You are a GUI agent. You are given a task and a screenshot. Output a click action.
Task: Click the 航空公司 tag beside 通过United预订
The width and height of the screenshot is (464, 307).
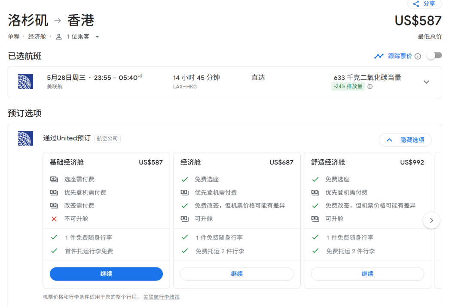tap(107, 139)
